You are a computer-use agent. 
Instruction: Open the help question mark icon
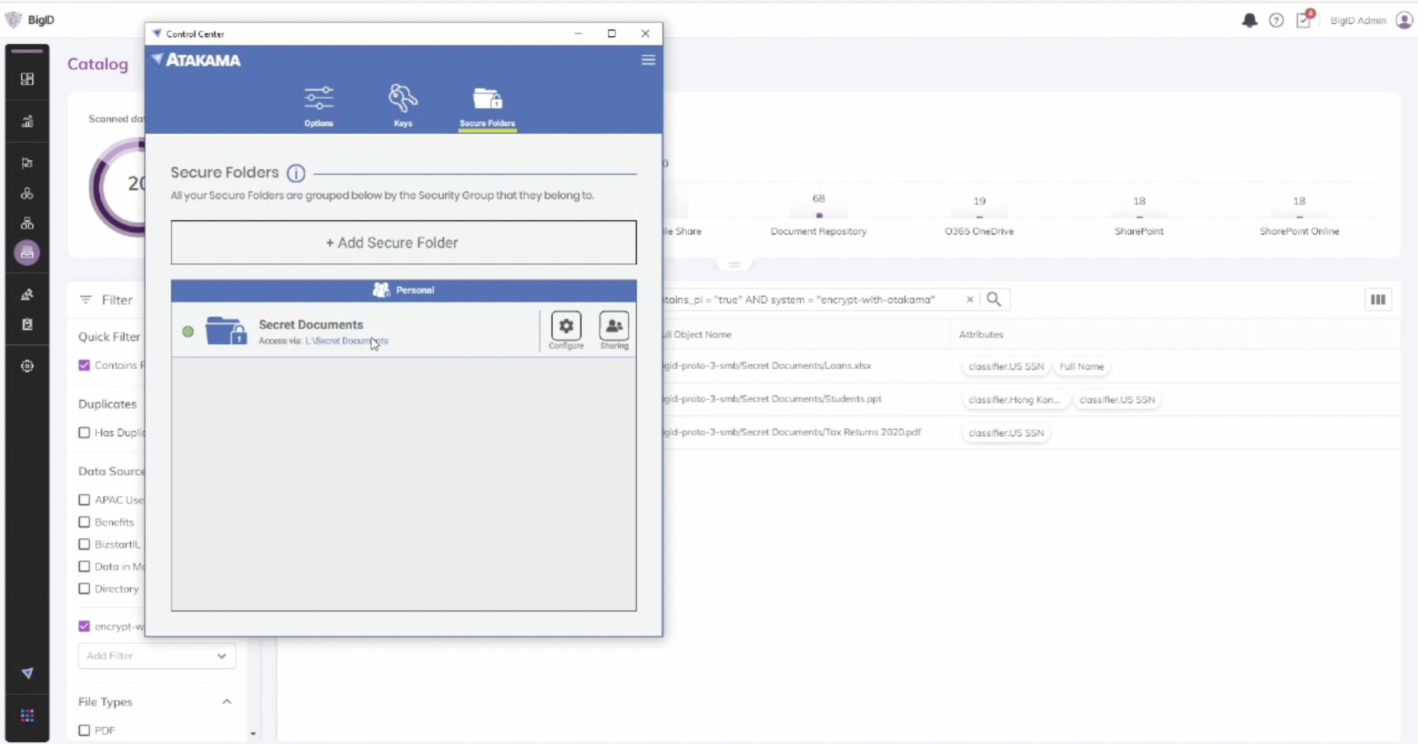pyautogui.click(x=1276, y=20)
